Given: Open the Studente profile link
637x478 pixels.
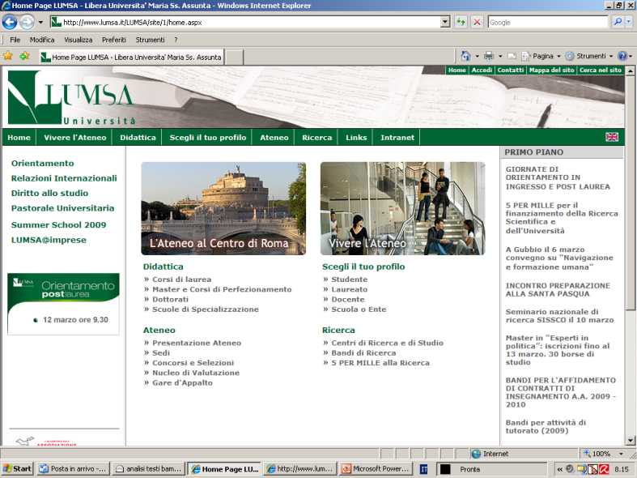Looking at the screenshot, I should (350, 280).
